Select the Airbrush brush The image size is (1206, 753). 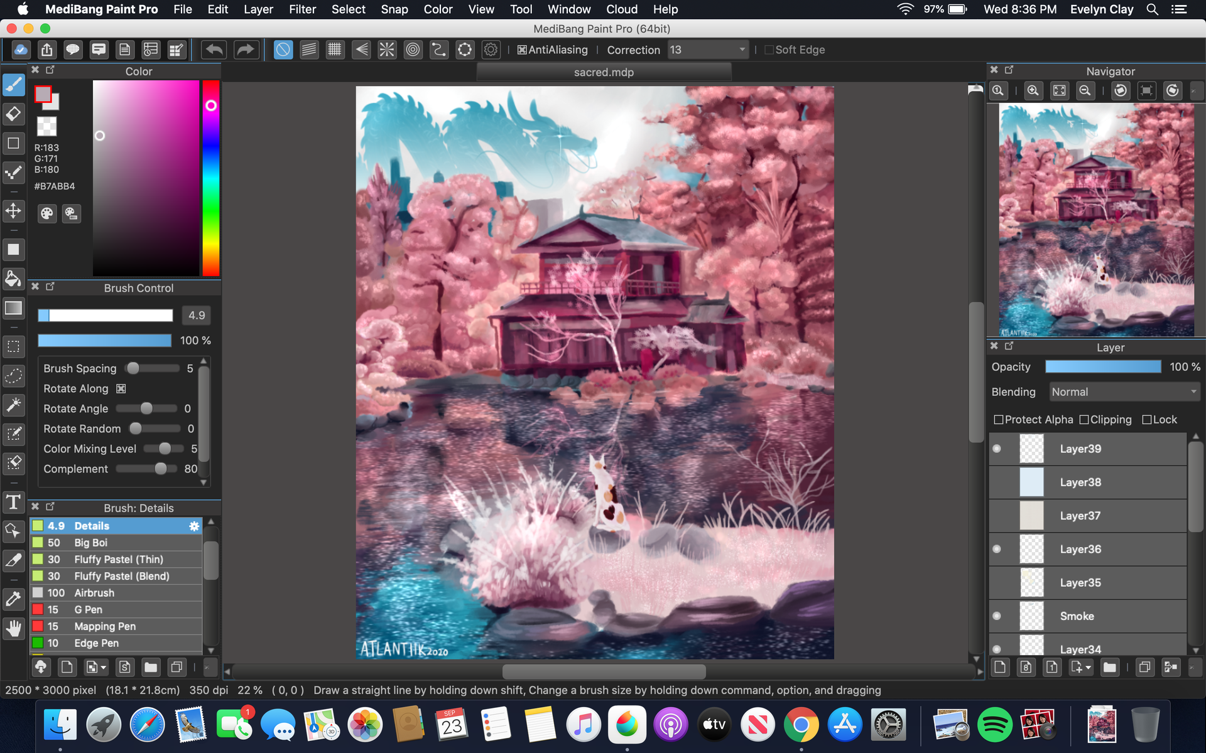click(116, 593)
